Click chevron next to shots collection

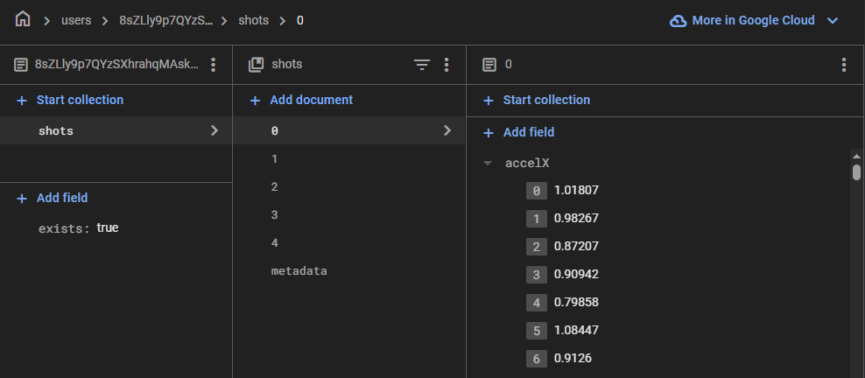214,130
